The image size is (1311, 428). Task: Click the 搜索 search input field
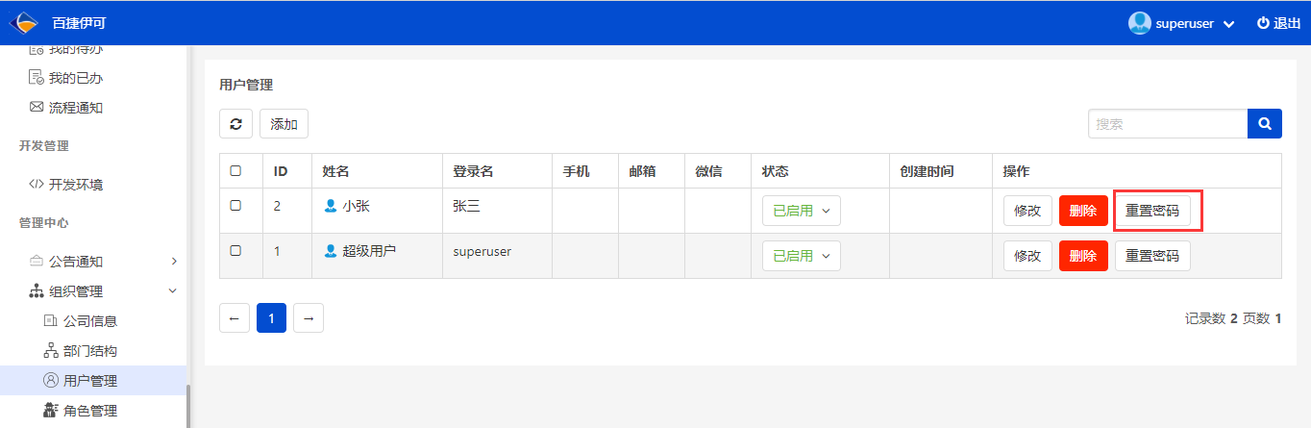pyautogui.click(x=1168, y=124)
